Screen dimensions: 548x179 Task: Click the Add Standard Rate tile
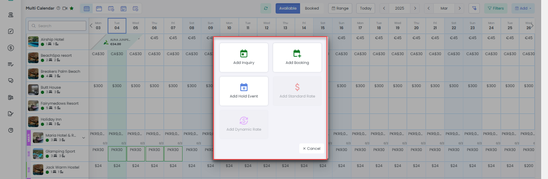pos(297,91)
